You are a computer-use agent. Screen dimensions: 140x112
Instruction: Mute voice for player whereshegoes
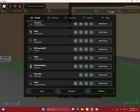tap(76, 66)
